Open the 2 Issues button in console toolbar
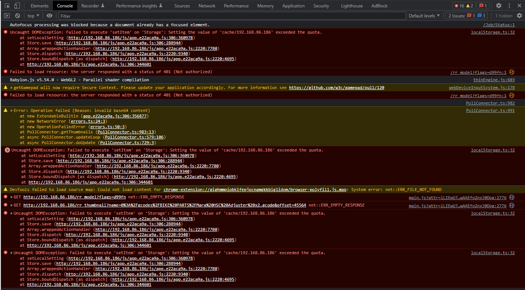The image size is (525, 290). [467, 16]
